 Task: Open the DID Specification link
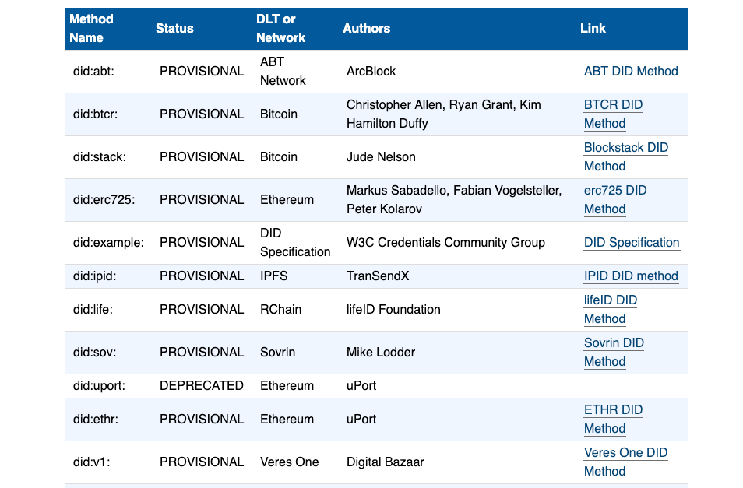(x=632, y=243)
